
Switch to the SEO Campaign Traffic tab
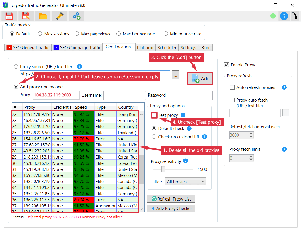point(77,47)
